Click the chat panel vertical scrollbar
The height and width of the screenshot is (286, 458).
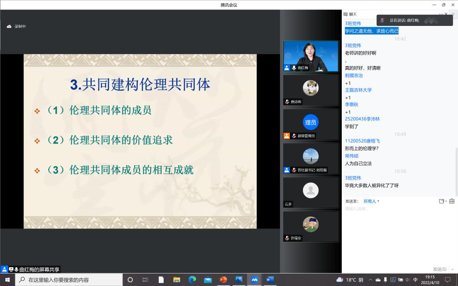tap(456, 170)
